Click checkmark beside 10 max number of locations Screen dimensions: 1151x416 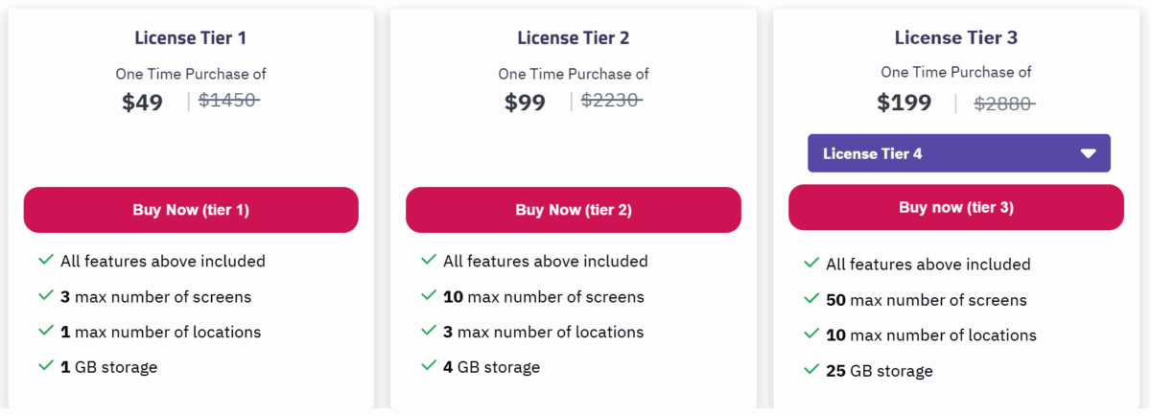811,335
